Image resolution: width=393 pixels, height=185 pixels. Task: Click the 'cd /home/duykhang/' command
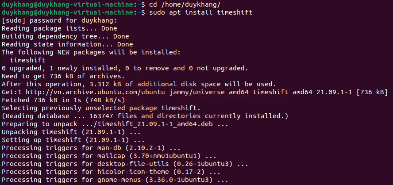point(185,4)
